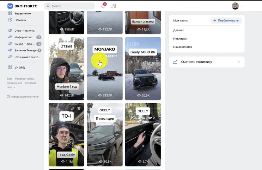
Task: Open the Geely 6000 км clip
Action: click(x=143, y=68)
